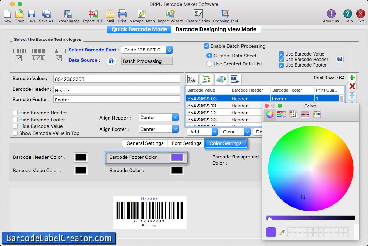Screen dimensions: 368x246
Task: Click the Barcode Value input field
Action: click(x=117, y=79)
